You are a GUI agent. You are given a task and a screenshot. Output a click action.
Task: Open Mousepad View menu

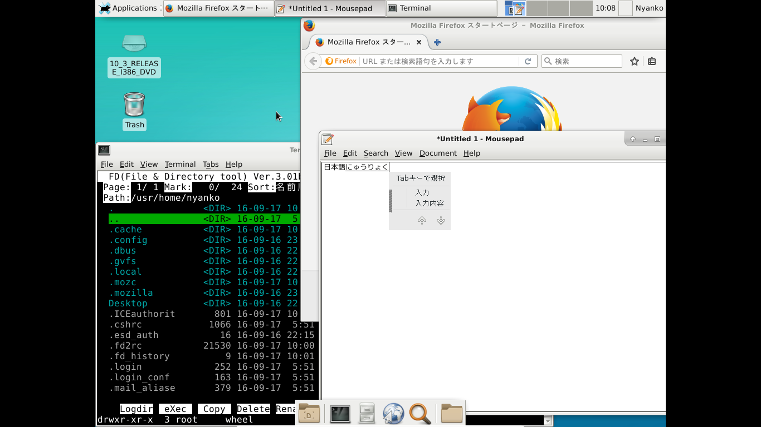[x=403, y=153]
